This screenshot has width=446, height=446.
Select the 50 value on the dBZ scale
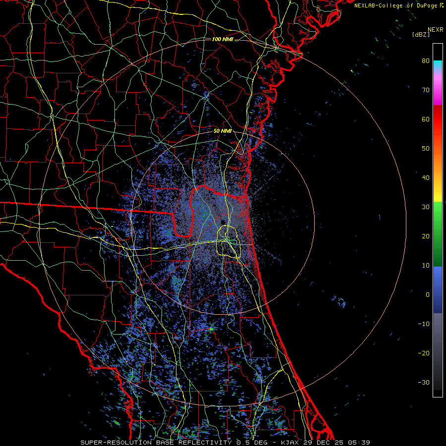[426, 149]
